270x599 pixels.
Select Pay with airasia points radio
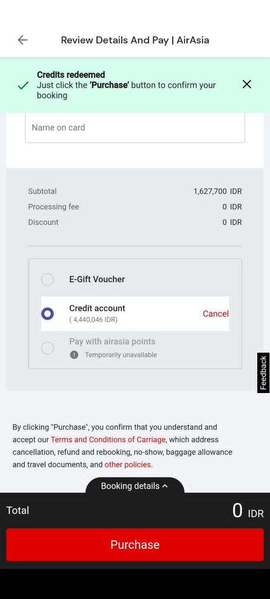click(47, 348)
